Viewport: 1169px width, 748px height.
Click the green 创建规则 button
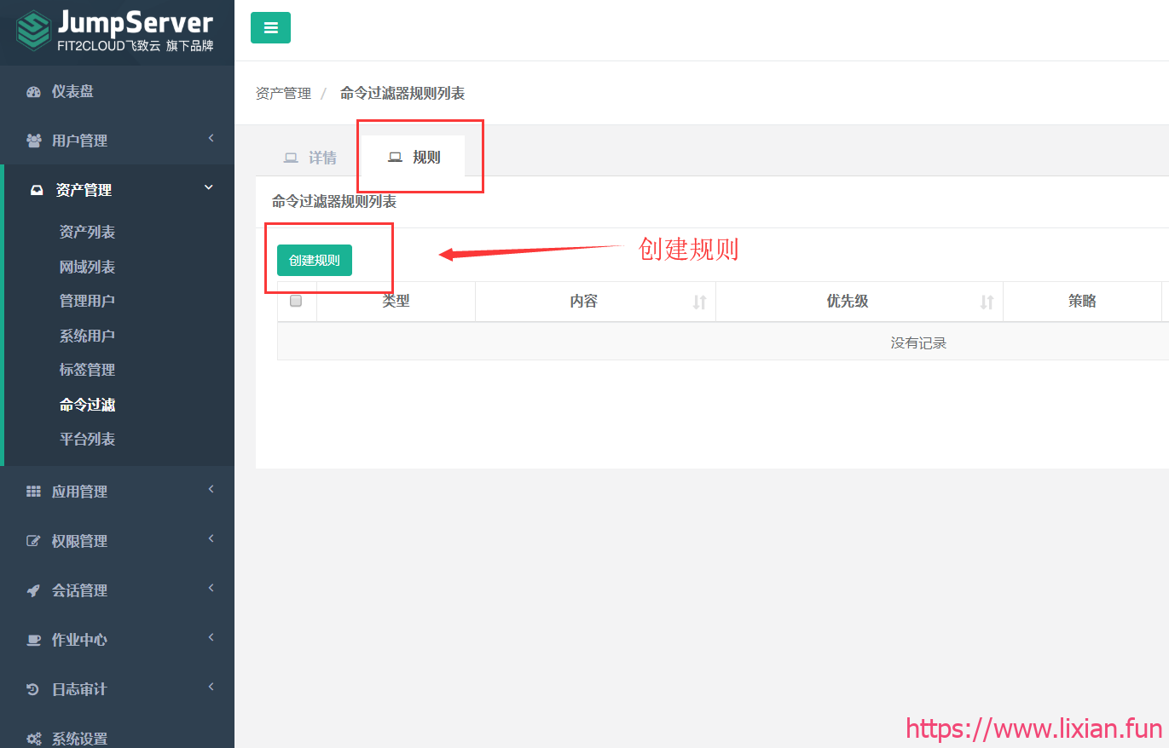pos(314,260)
